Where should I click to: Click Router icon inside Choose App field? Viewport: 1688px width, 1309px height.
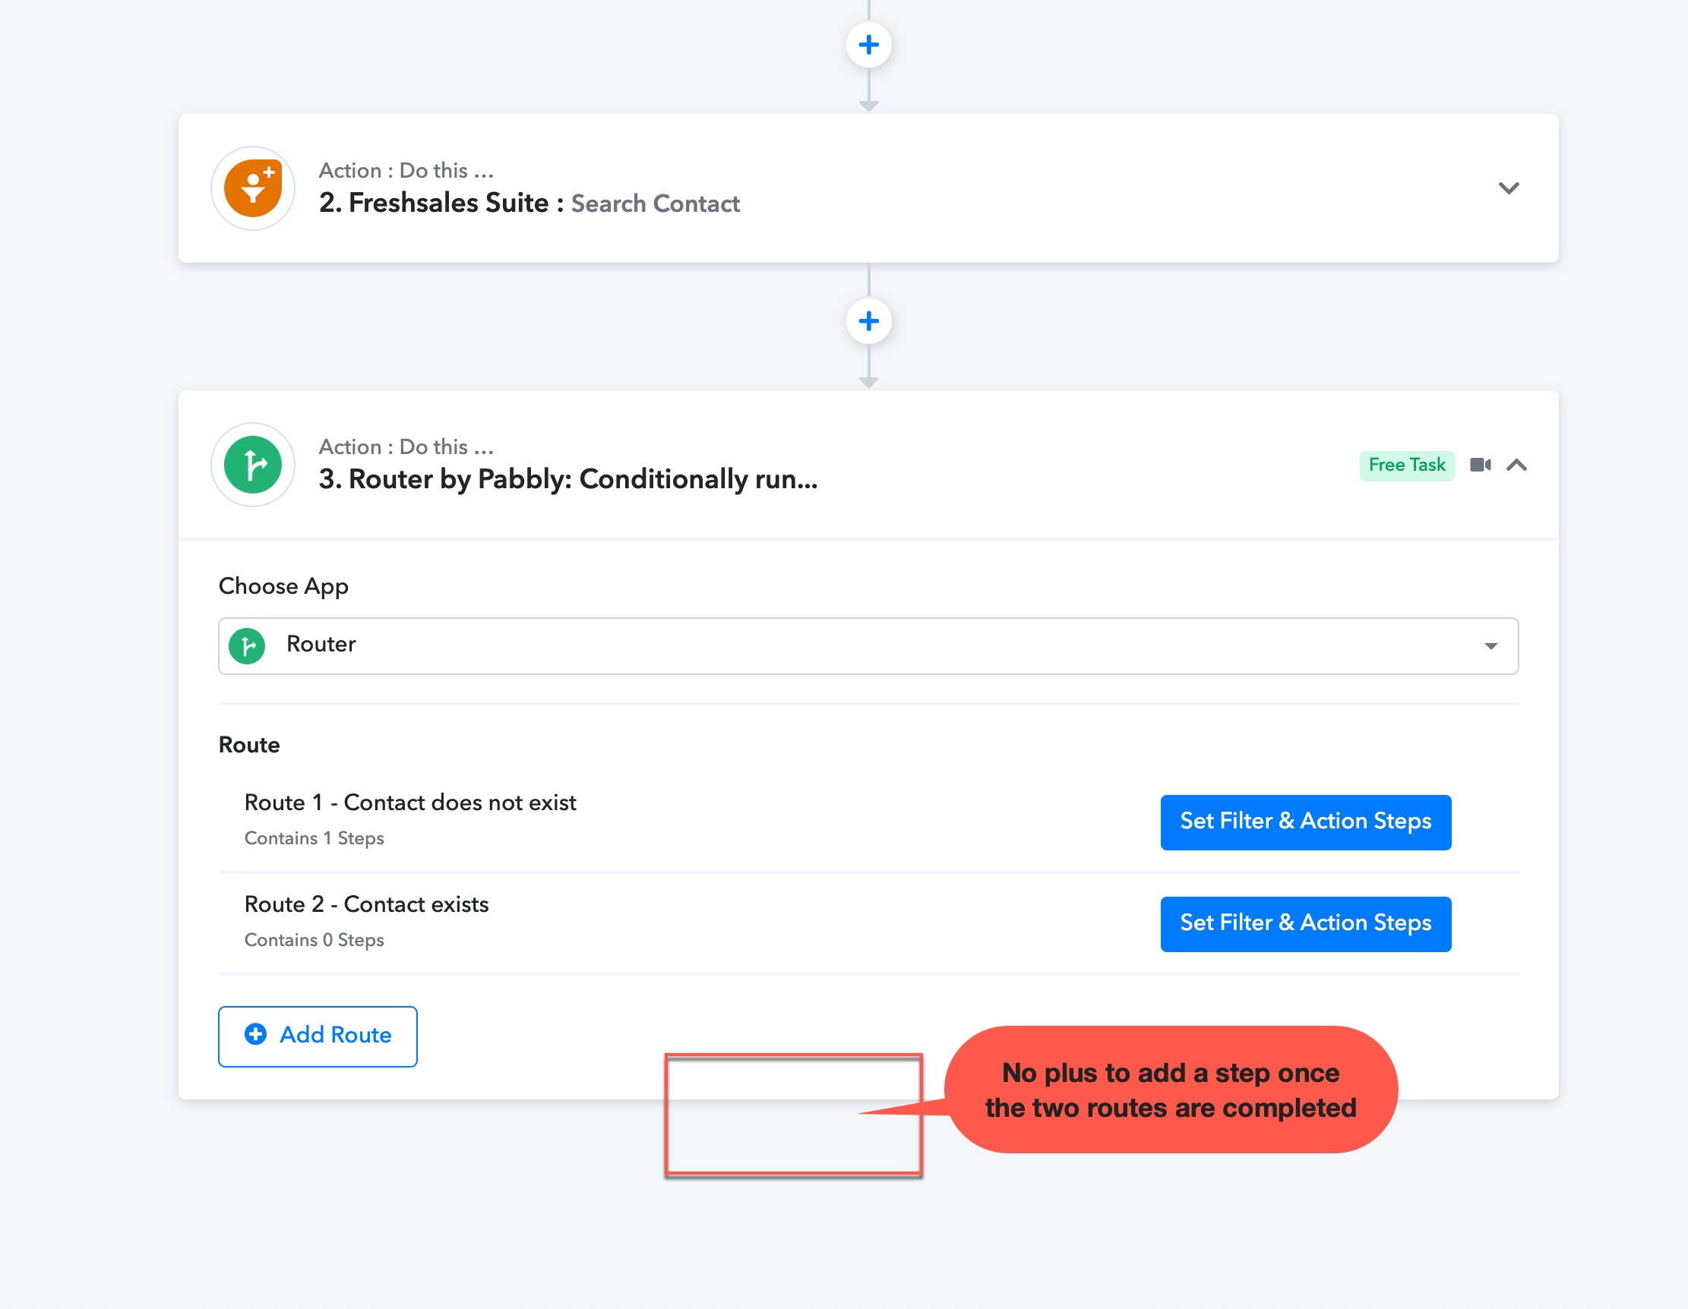click(248, 645)
